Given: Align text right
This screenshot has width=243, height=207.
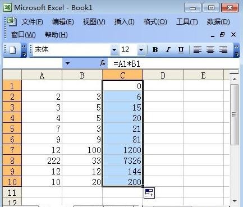Looking at the screenshot, I should coord(223,50).
